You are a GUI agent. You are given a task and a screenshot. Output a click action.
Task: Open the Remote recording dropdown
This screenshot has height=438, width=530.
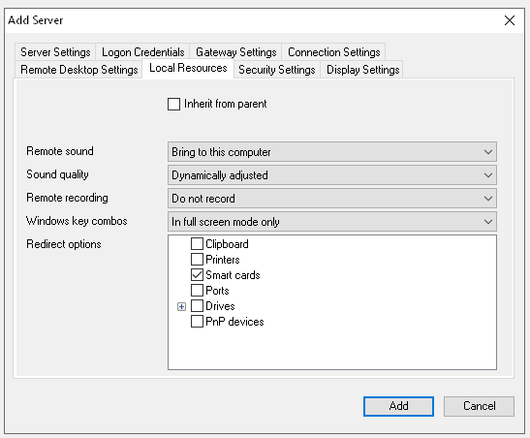(x=332, y=199)
